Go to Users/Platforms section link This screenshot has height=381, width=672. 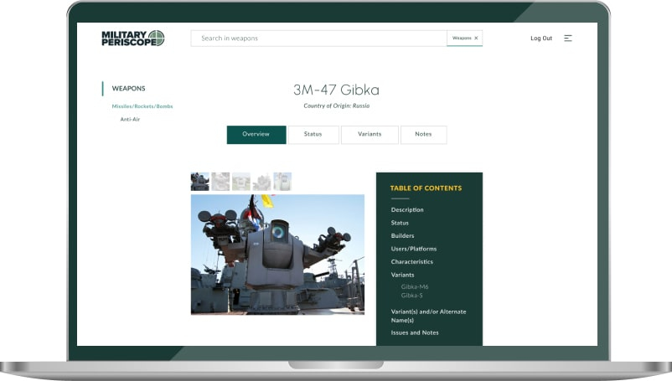coord(413,249)
